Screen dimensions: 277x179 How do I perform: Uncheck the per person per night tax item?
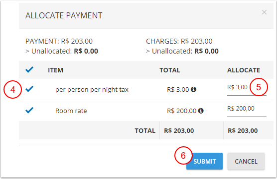pos(29,89)
